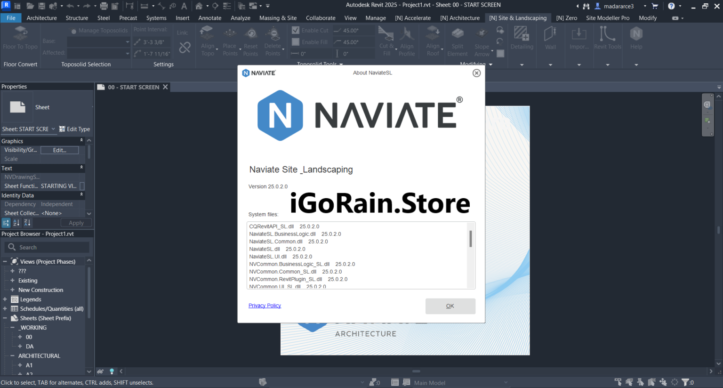Switch to the Annotate ribbon tab
The width and height of the screenshot is (723, 388).
coord(209,18)
